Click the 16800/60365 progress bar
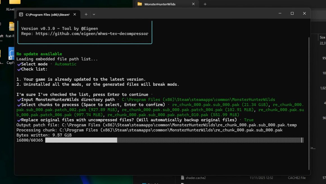This screenshot has height=184, width=326. click(174, 140)
